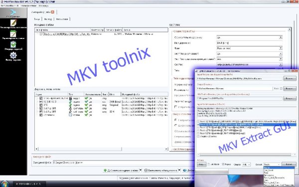
Task: Open the Extract mode dropdown showing Tracks
Action: click(x=272, y=164)
